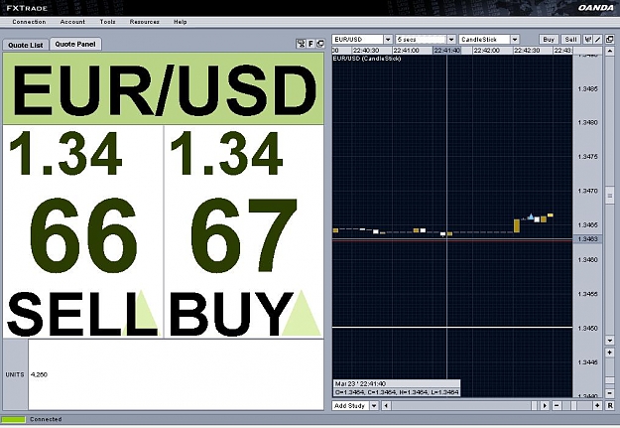Click the CandleStick chart type field

[484, 39]
